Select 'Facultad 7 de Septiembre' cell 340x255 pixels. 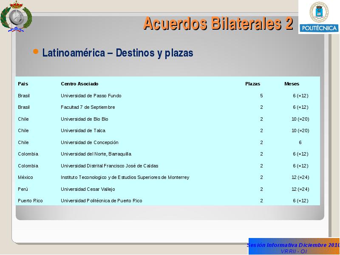click(88, 108)
